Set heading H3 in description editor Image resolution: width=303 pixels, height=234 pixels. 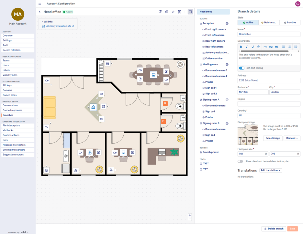point(276,47)
